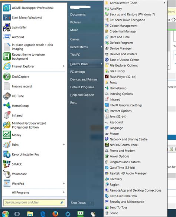The height and width of the screenshot is (217, 176).
Task: Select Pictures in the Start menu
Action: click(75, 22)
